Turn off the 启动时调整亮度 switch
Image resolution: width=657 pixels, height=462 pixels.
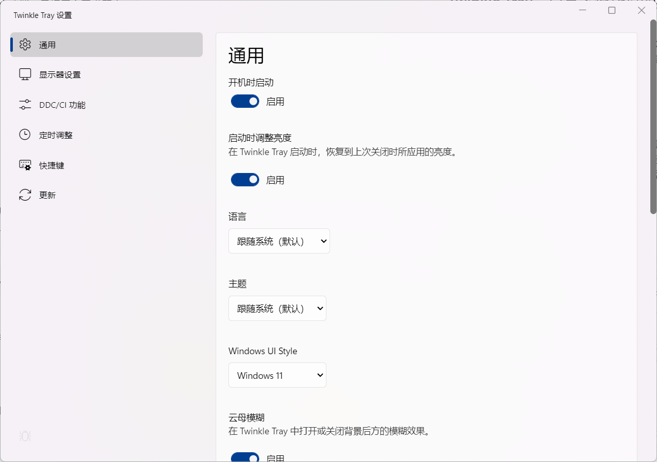point(245,180)
